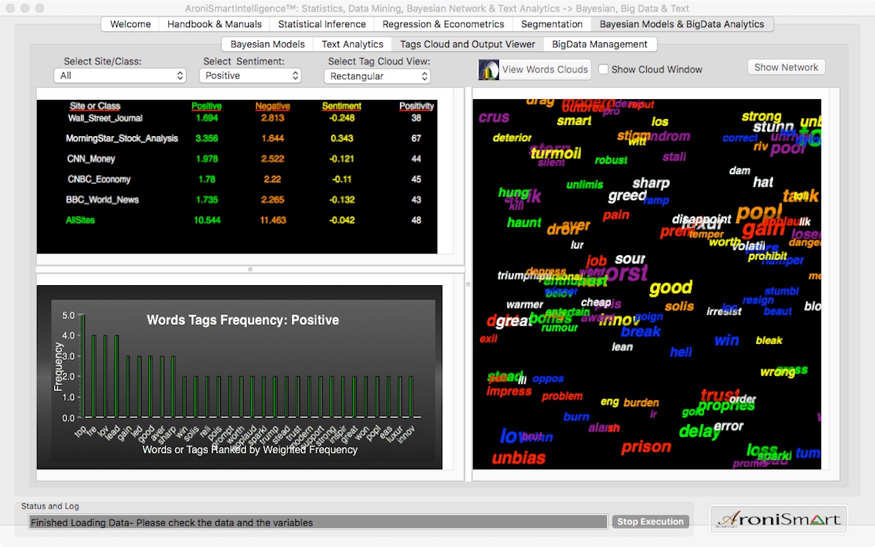Click the word 'wrong' in the cloud

pos(778,373)
